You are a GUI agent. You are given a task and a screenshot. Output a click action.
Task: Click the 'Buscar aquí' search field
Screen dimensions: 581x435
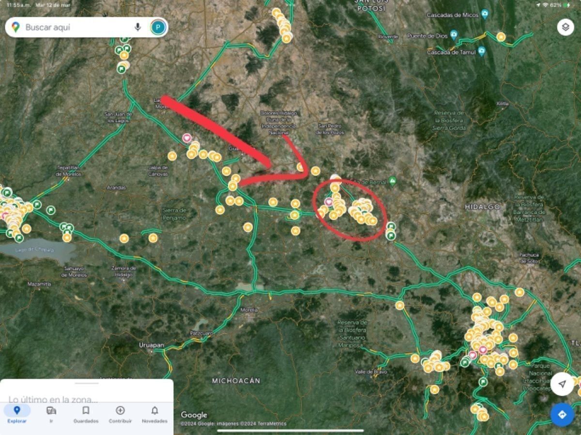(x=73, y=27)
